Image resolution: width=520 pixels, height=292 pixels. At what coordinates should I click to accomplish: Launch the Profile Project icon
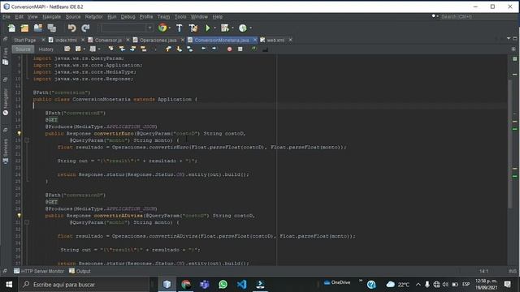click(x=243, y=28)
